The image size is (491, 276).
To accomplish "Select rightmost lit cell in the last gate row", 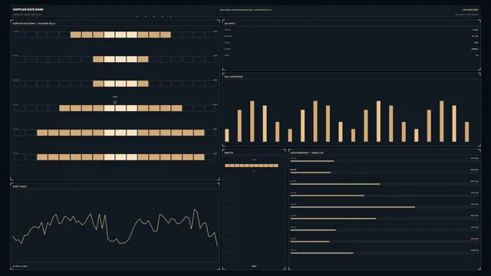I will pyautogui.click(x=199, y=157).
